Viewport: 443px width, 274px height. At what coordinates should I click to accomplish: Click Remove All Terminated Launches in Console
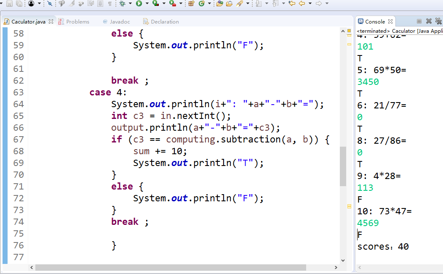point(439,21)
